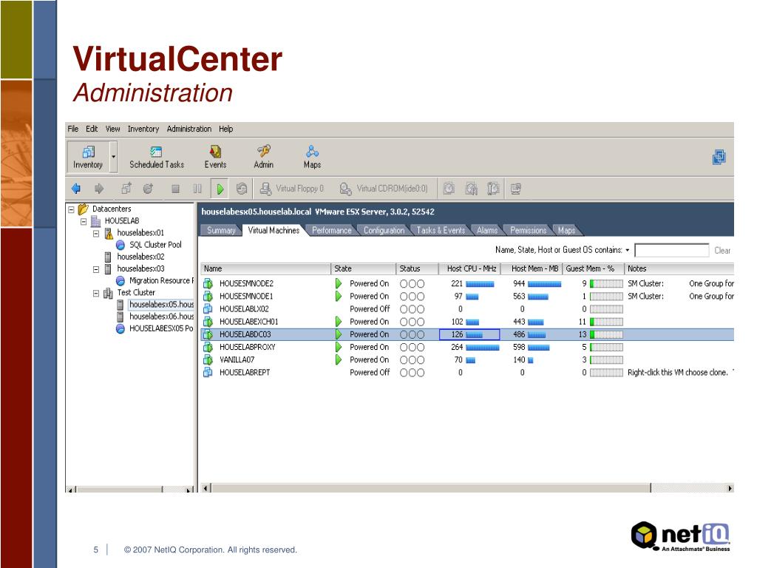
Task: Collapse the houselabesx03 host node
Action: 96,269
